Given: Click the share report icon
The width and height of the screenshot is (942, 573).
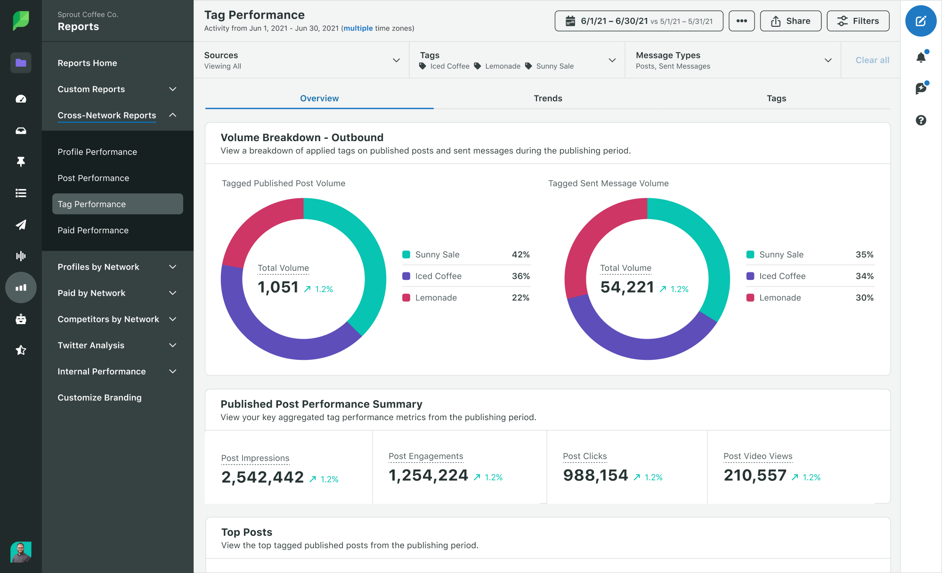Looking at the screenshot, I should click(x=791, y=21).
